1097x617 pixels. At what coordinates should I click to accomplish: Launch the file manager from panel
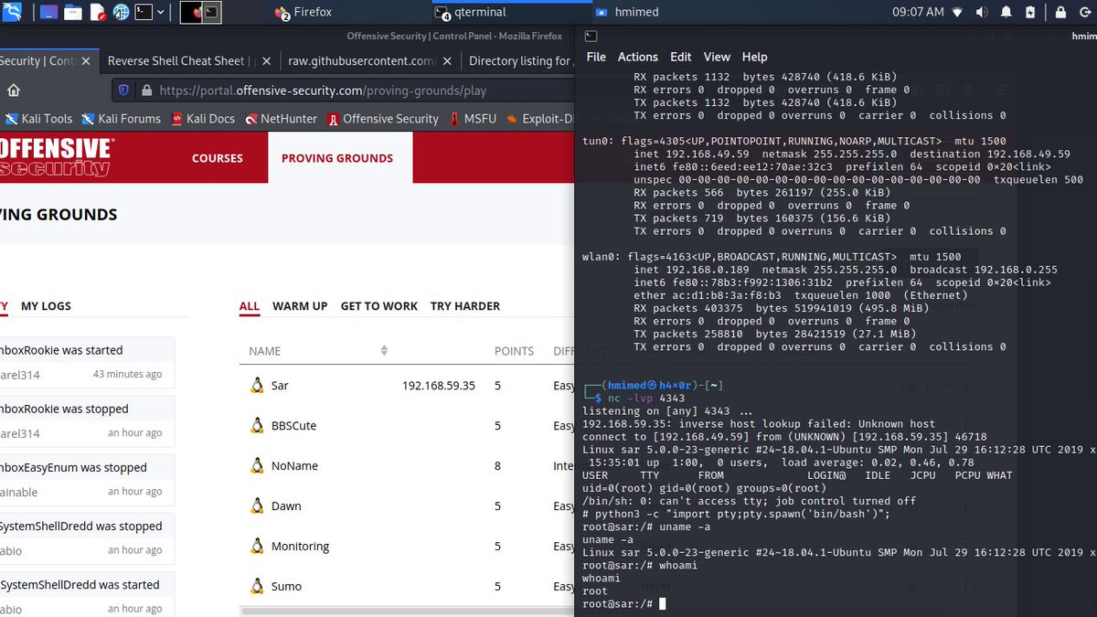click(x=72, y=13)
